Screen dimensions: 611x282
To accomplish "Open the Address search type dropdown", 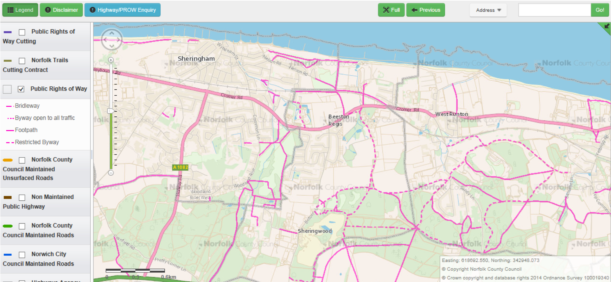I will point(488,10).
